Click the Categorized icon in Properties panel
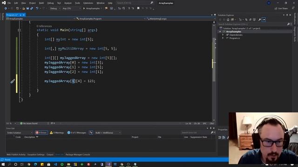This screenshot has width=298, height=167. click(220, 137)
